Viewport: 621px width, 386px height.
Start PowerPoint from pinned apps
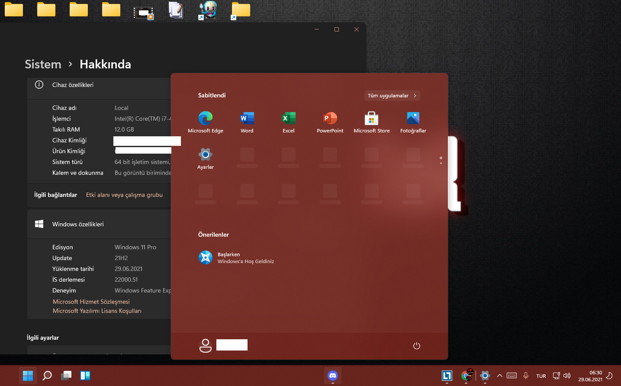(x=330, y=122)
